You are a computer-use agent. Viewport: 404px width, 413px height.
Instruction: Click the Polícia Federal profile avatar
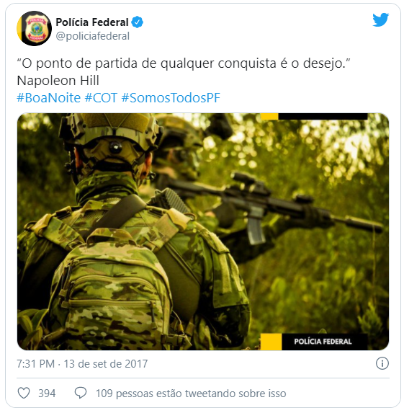[x=35, y=28]
